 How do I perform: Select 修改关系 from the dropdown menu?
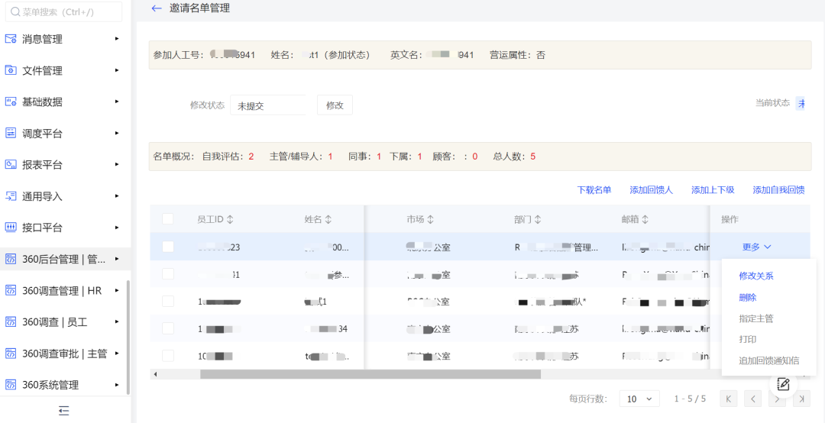coord(755,276)
